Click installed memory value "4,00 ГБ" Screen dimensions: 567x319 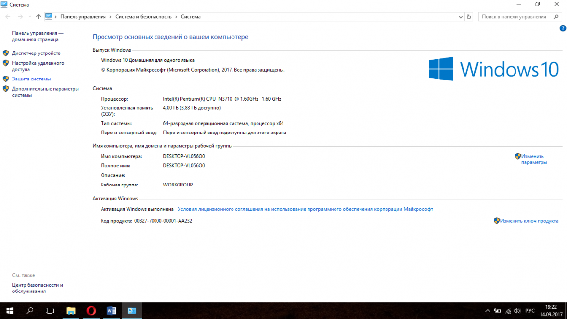coord(171,108)
